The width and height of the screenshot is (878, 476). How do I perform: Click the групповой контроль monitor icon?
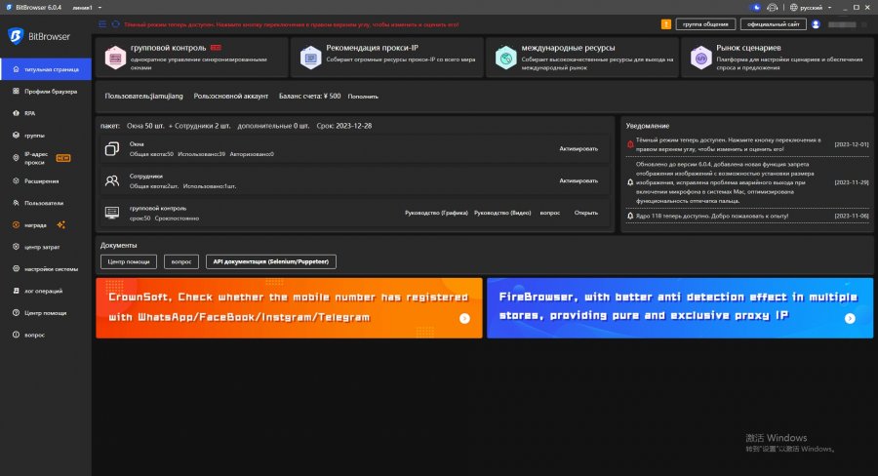[112, 213]
